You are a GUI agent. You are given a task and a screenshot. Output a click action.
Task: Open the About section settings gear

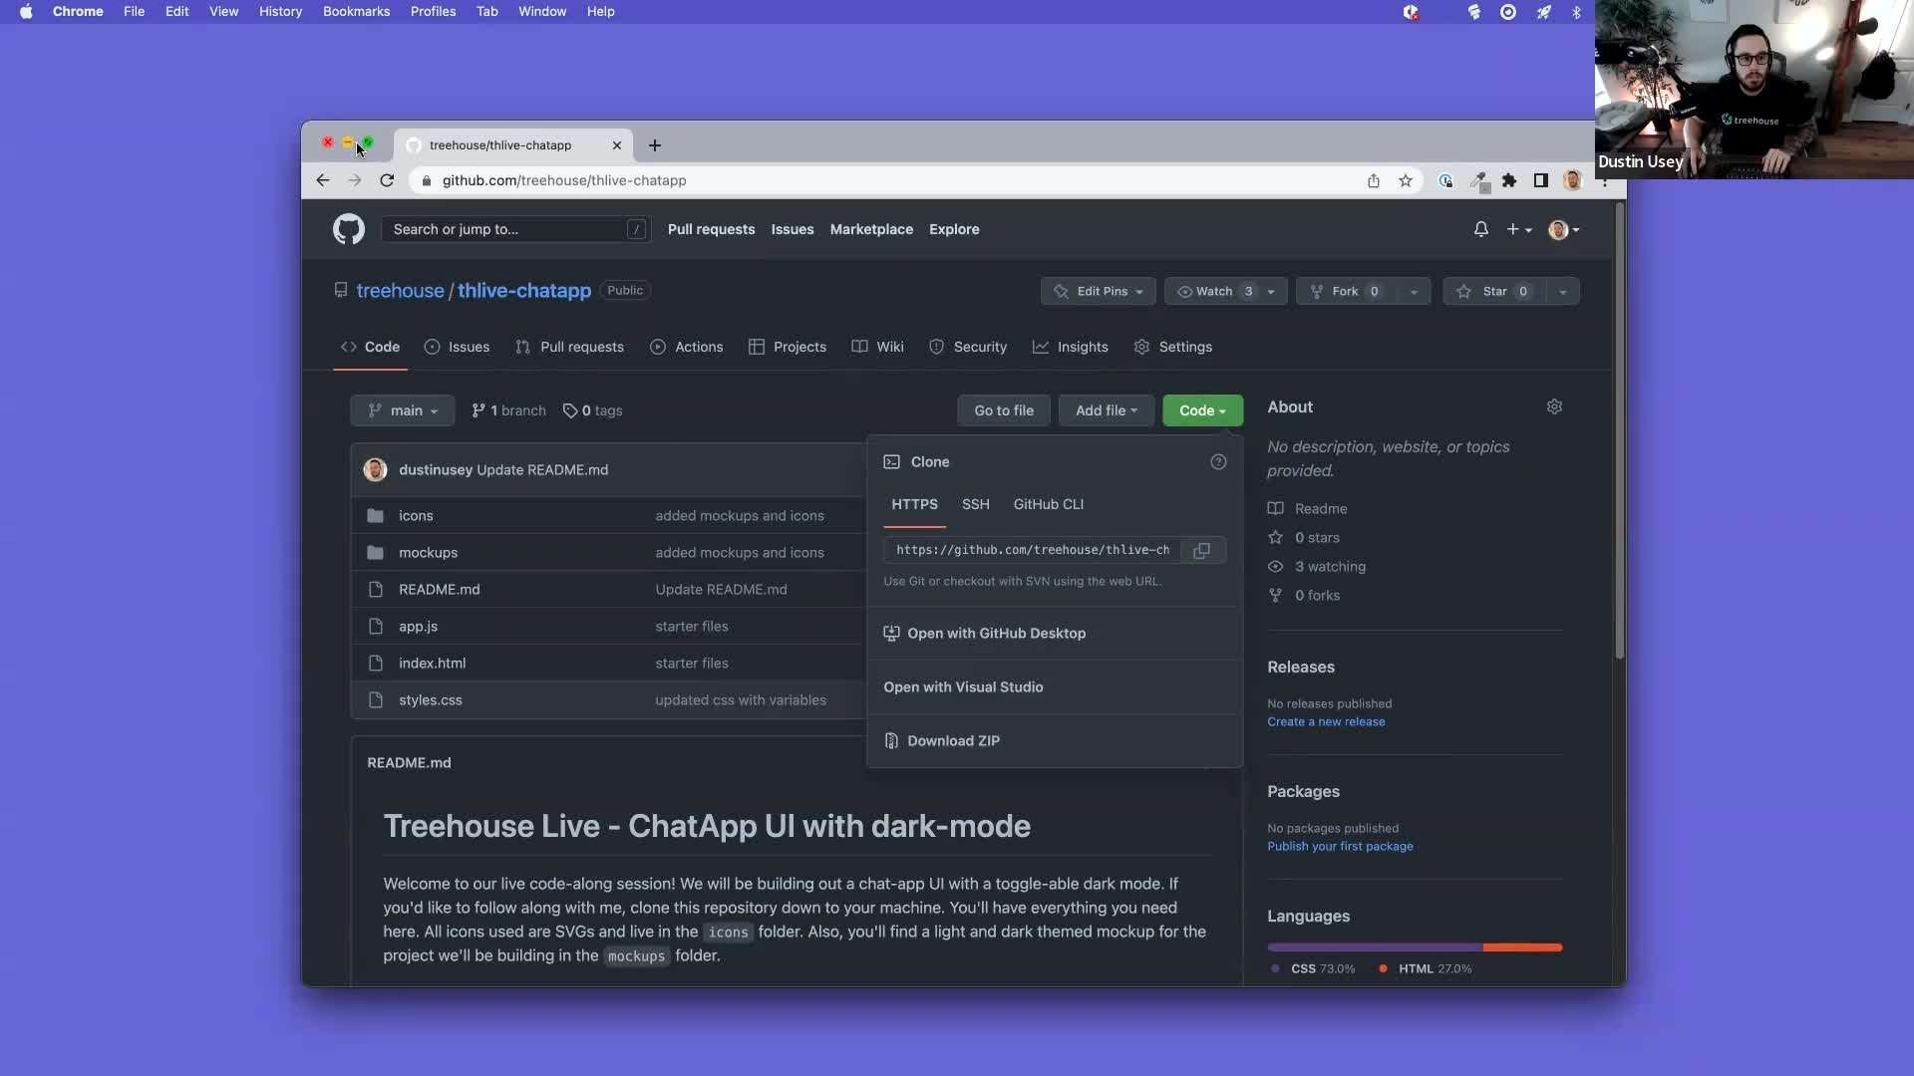(x=1554, y=406)
